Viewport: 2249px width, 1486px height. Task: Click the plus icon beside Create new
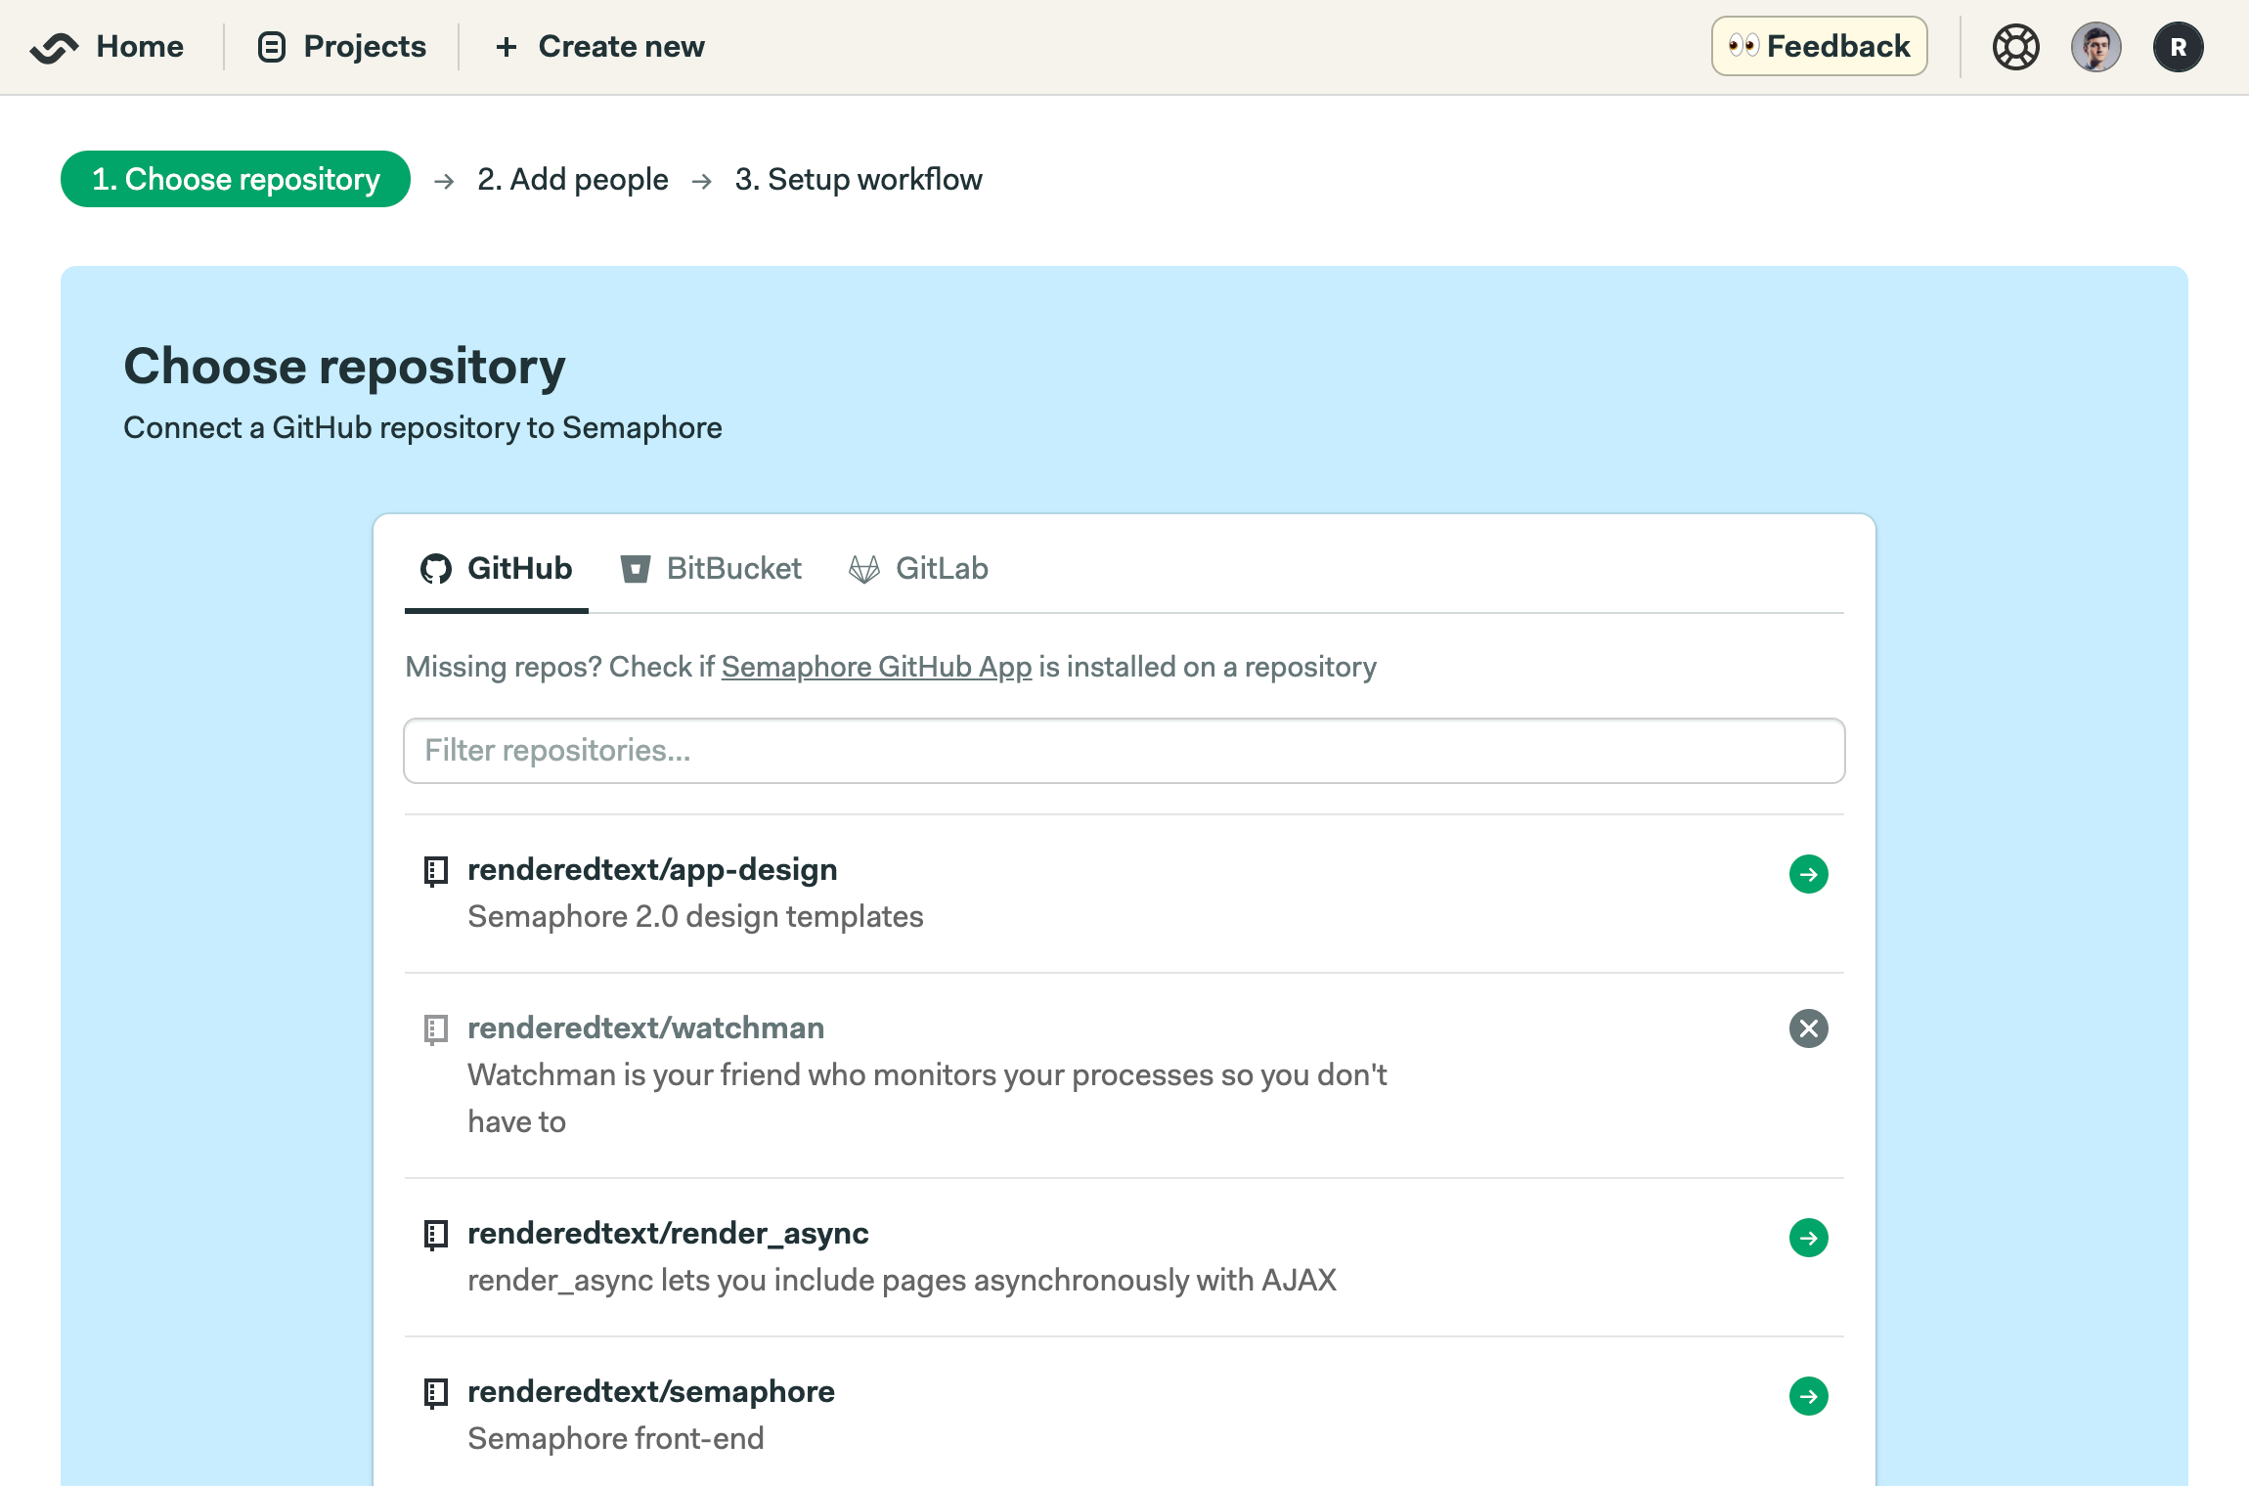(506, 47)
